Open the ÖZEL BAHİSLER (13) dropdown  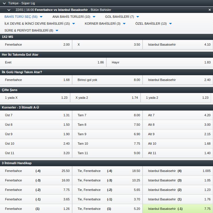tap(153, 24)
